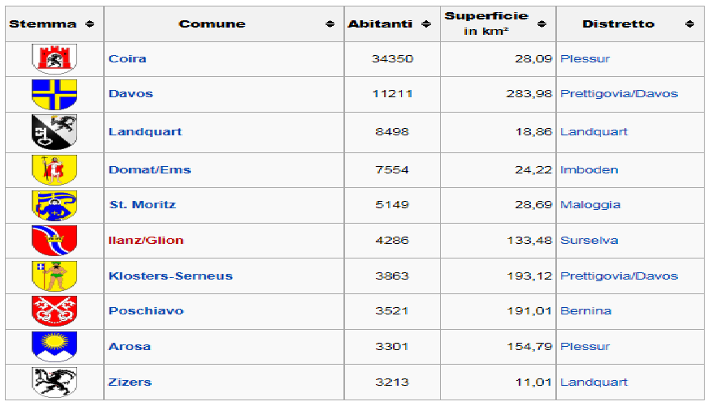Open the Coira coat of arms image
This screenshot has height=406, width=712.
54,59
